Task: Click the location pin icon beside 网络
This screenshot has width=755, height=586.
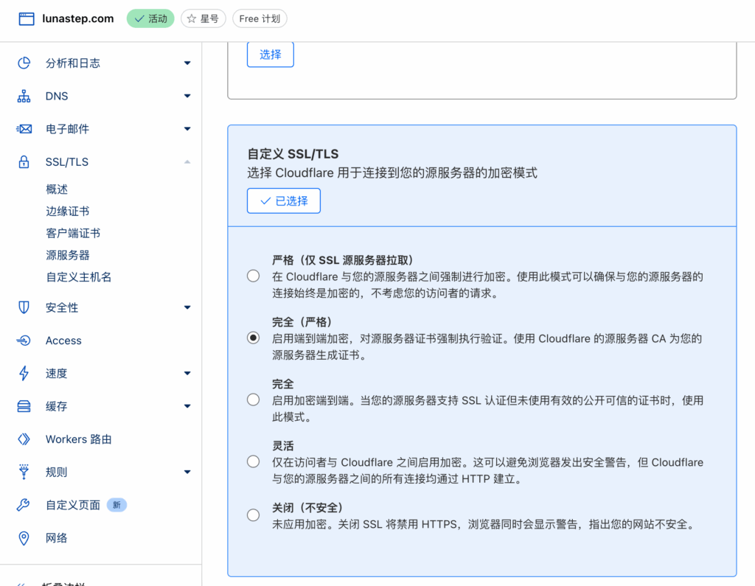Action: [24, 538]
